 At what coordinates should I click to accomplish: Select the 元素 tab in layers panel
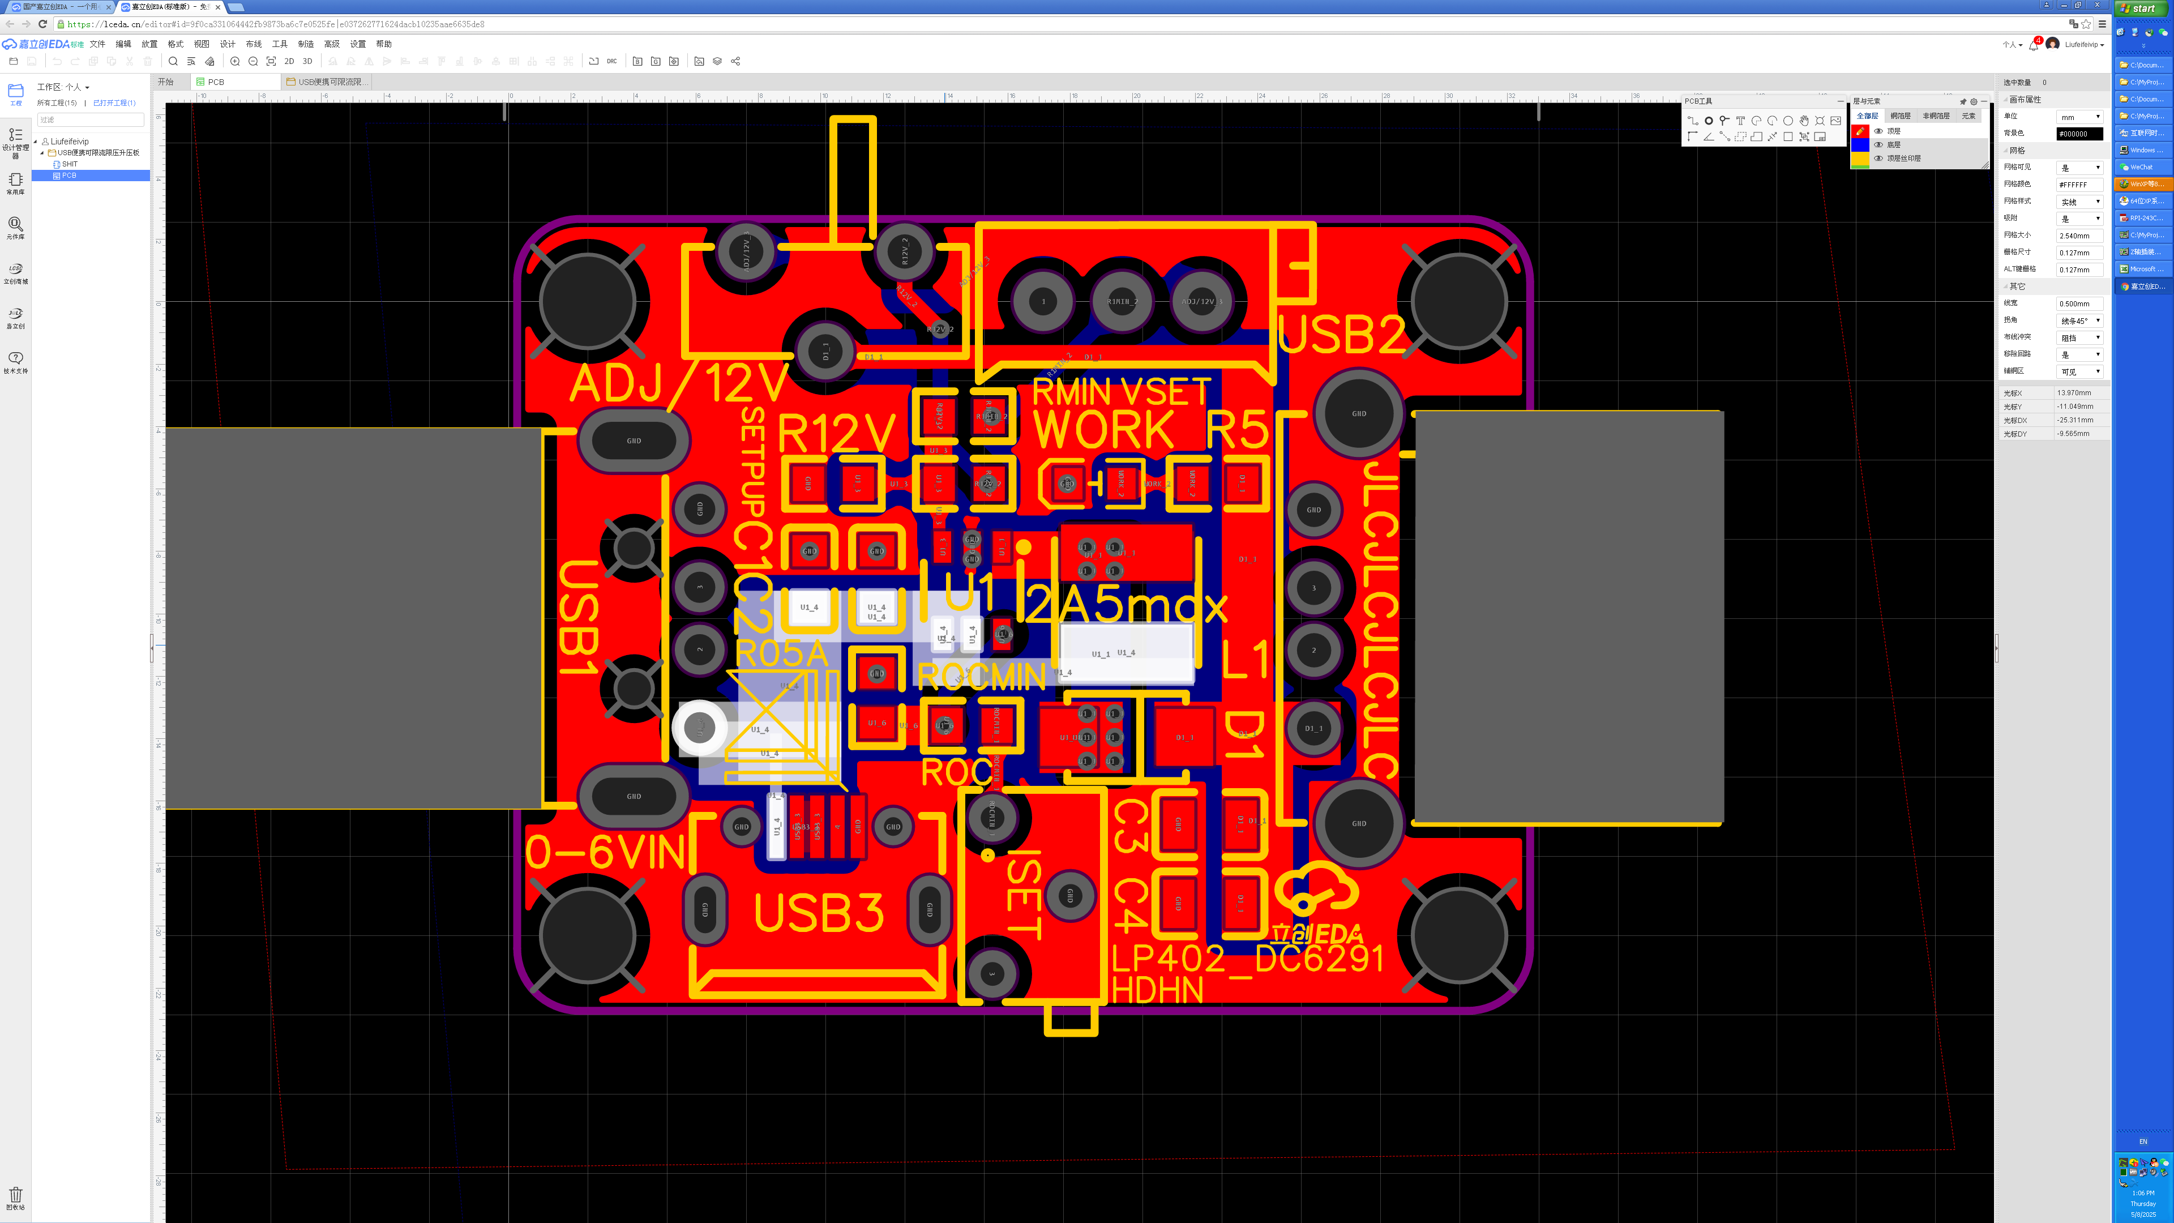[x=1969, y=116]
